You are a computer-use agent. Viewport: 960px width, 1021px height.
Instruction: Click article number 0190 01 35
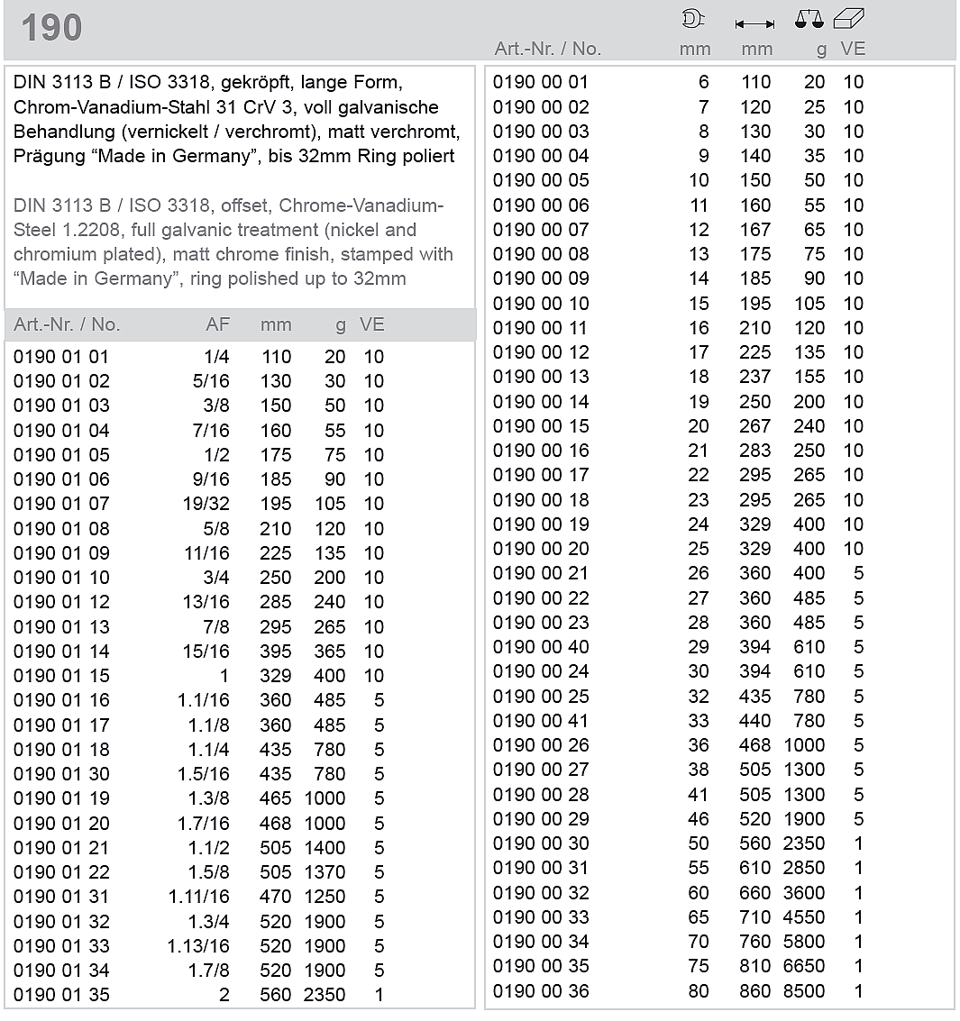(x=61, y=995)
